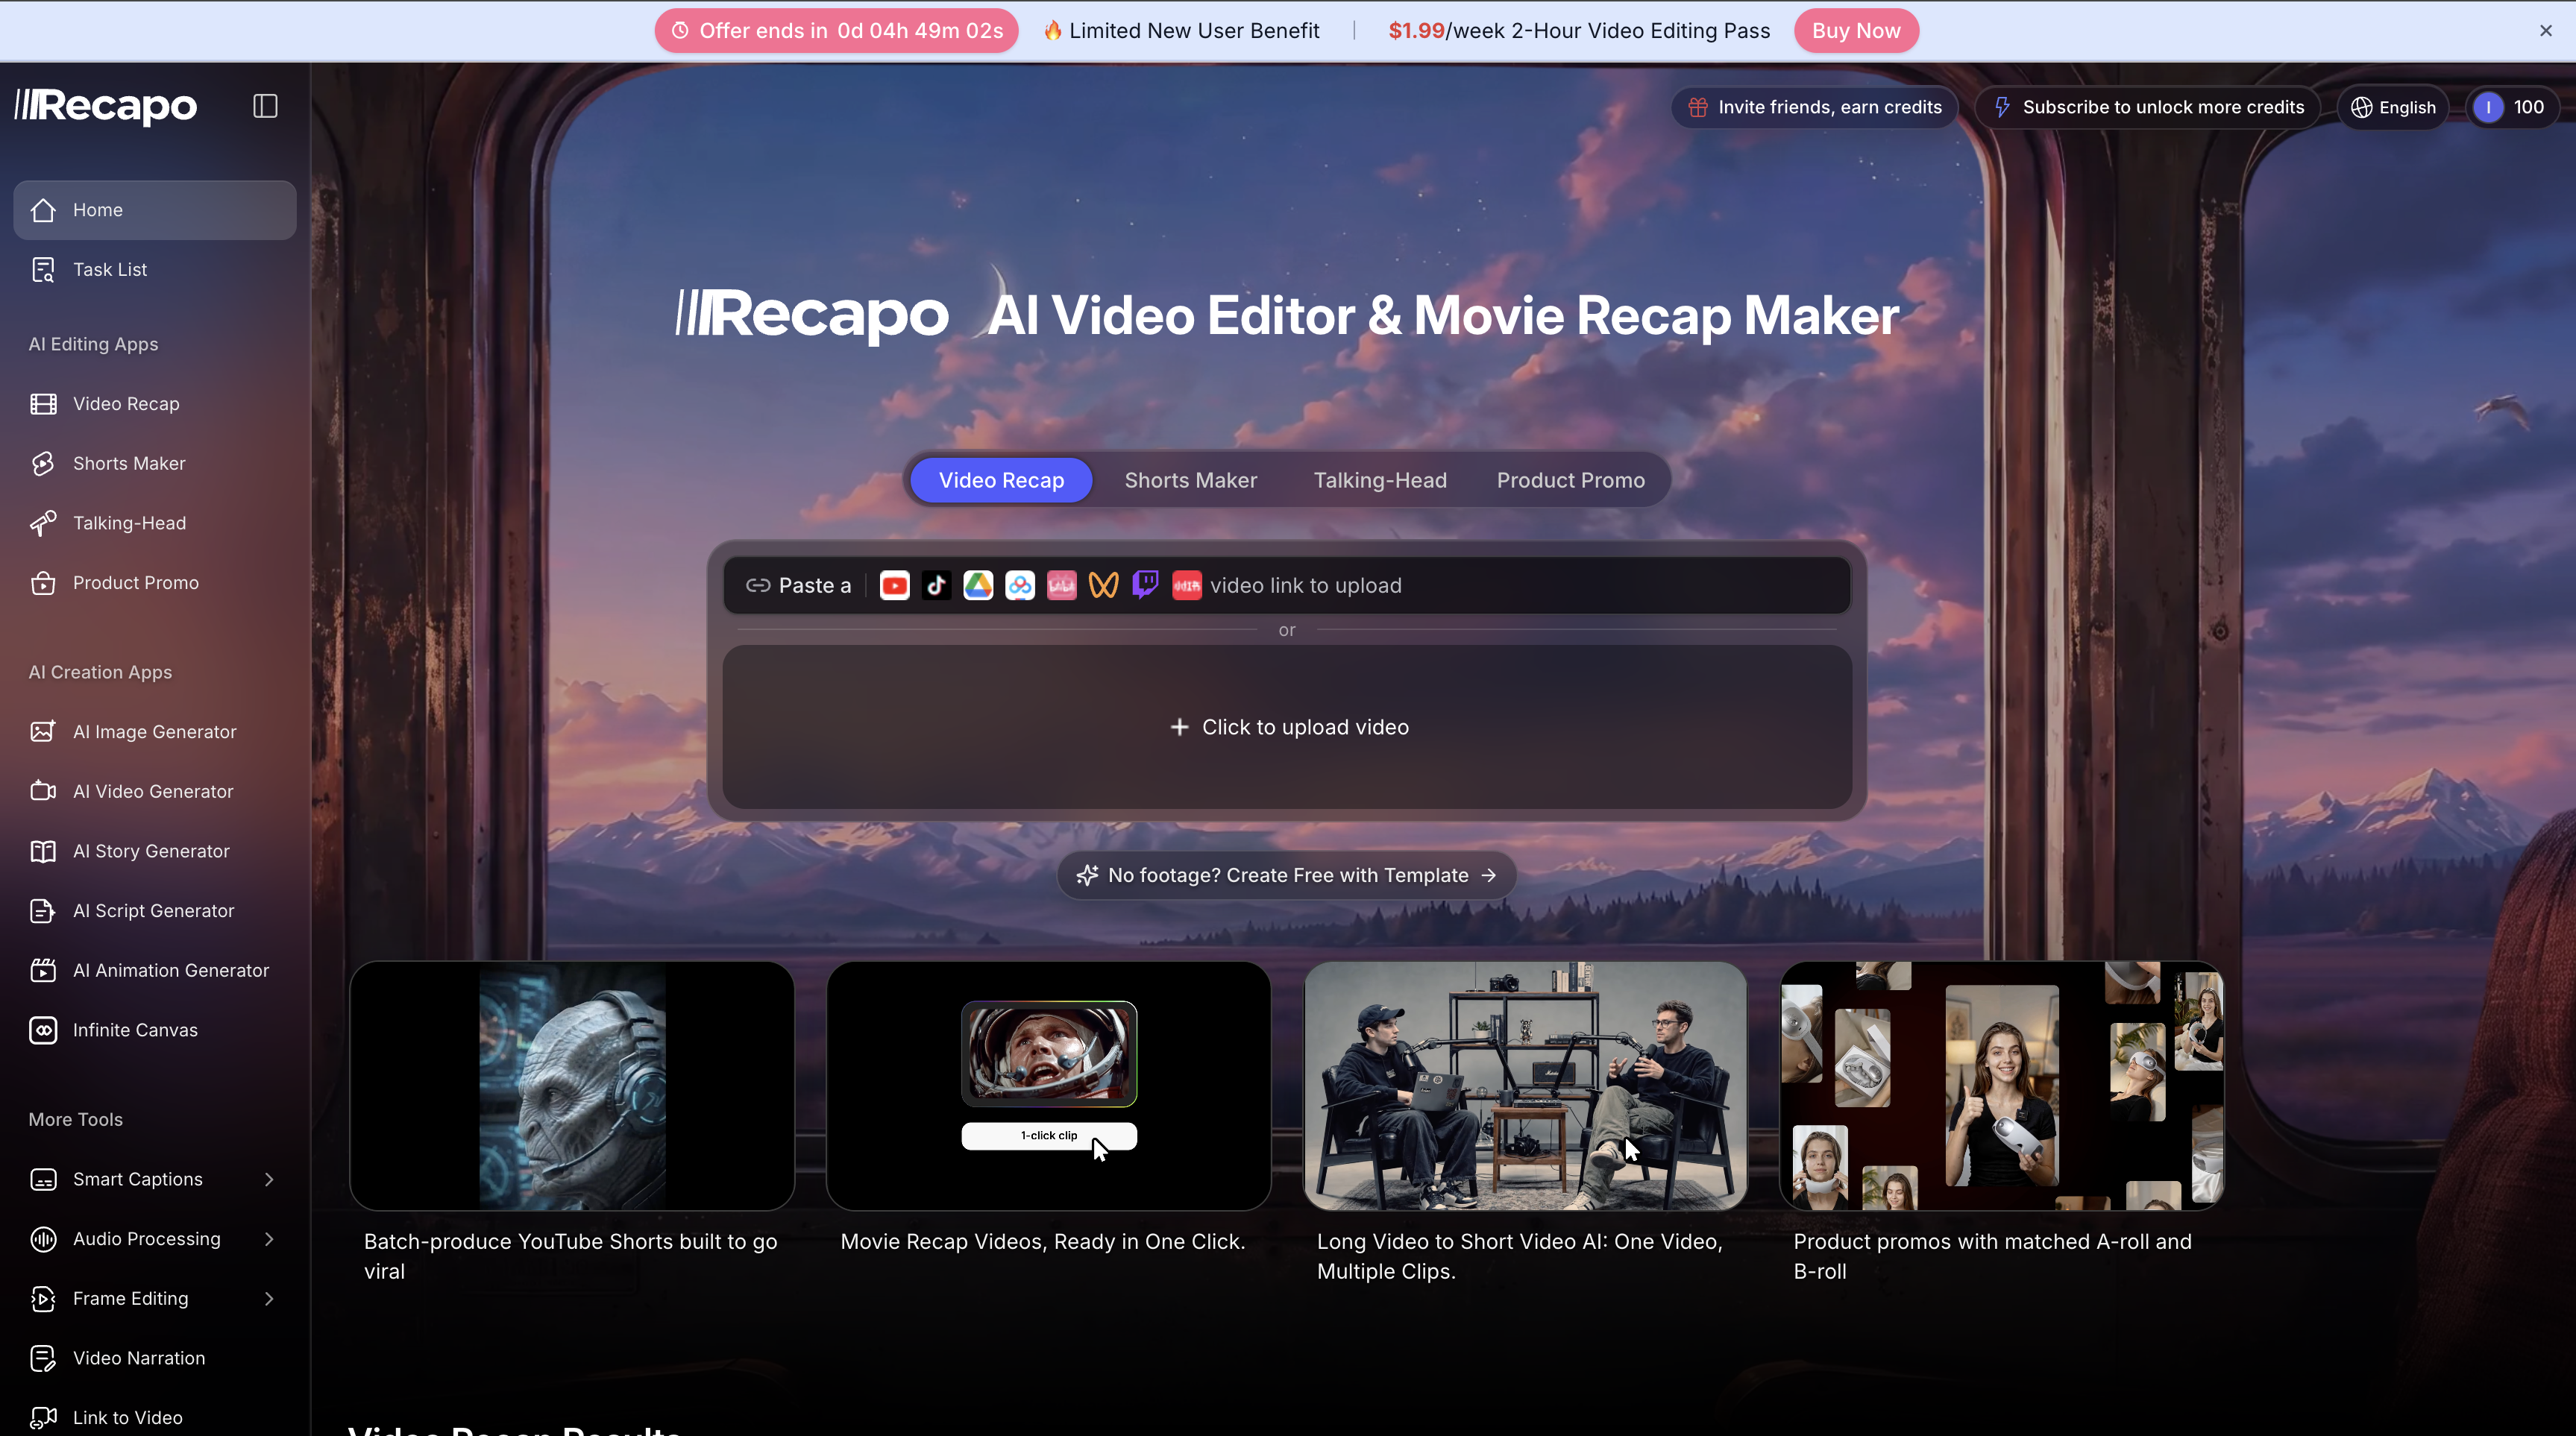This screenshot has height=1436, width=2576.
Task: Focus the video link paste field
Action: point(1287,586)
